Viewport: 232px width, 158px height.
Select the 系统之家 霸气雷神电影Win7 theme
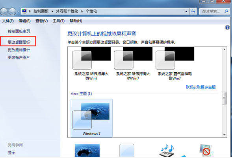[175, 64]
